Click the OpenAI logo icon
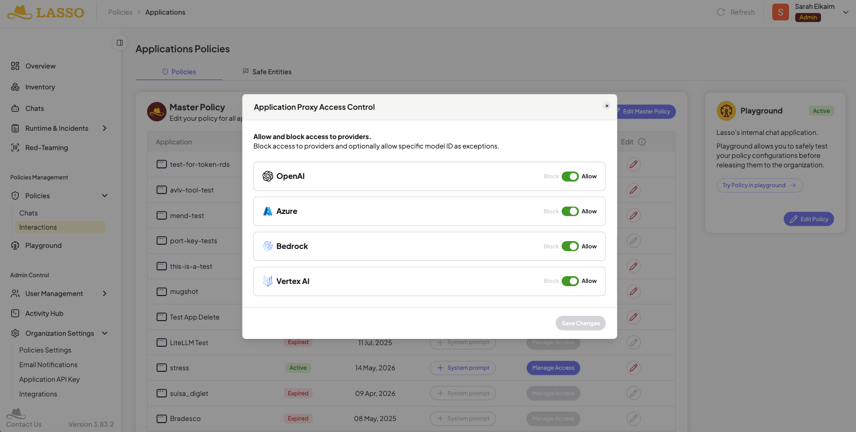Viewport: 856px width, 432px height. click(x=268, y=176)
